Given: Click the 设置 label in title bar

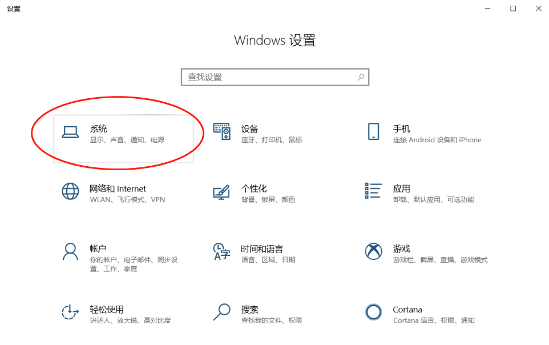Looking at the screenshot, I should pyautogui.click(x=13, y=9).
